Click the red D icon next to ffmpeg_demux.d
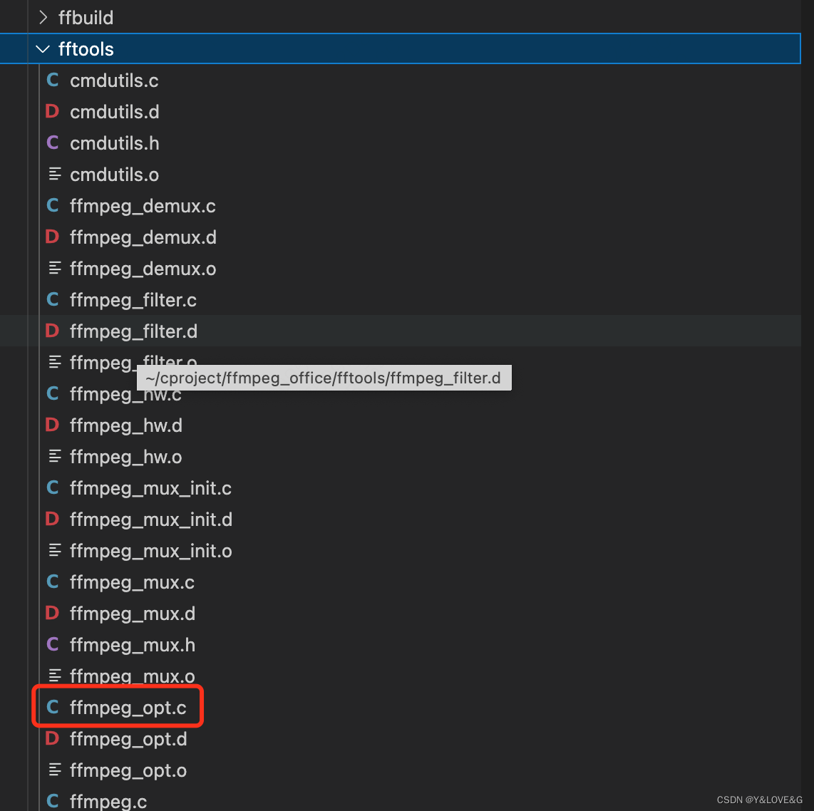814x811 pixels. point(51,237)
